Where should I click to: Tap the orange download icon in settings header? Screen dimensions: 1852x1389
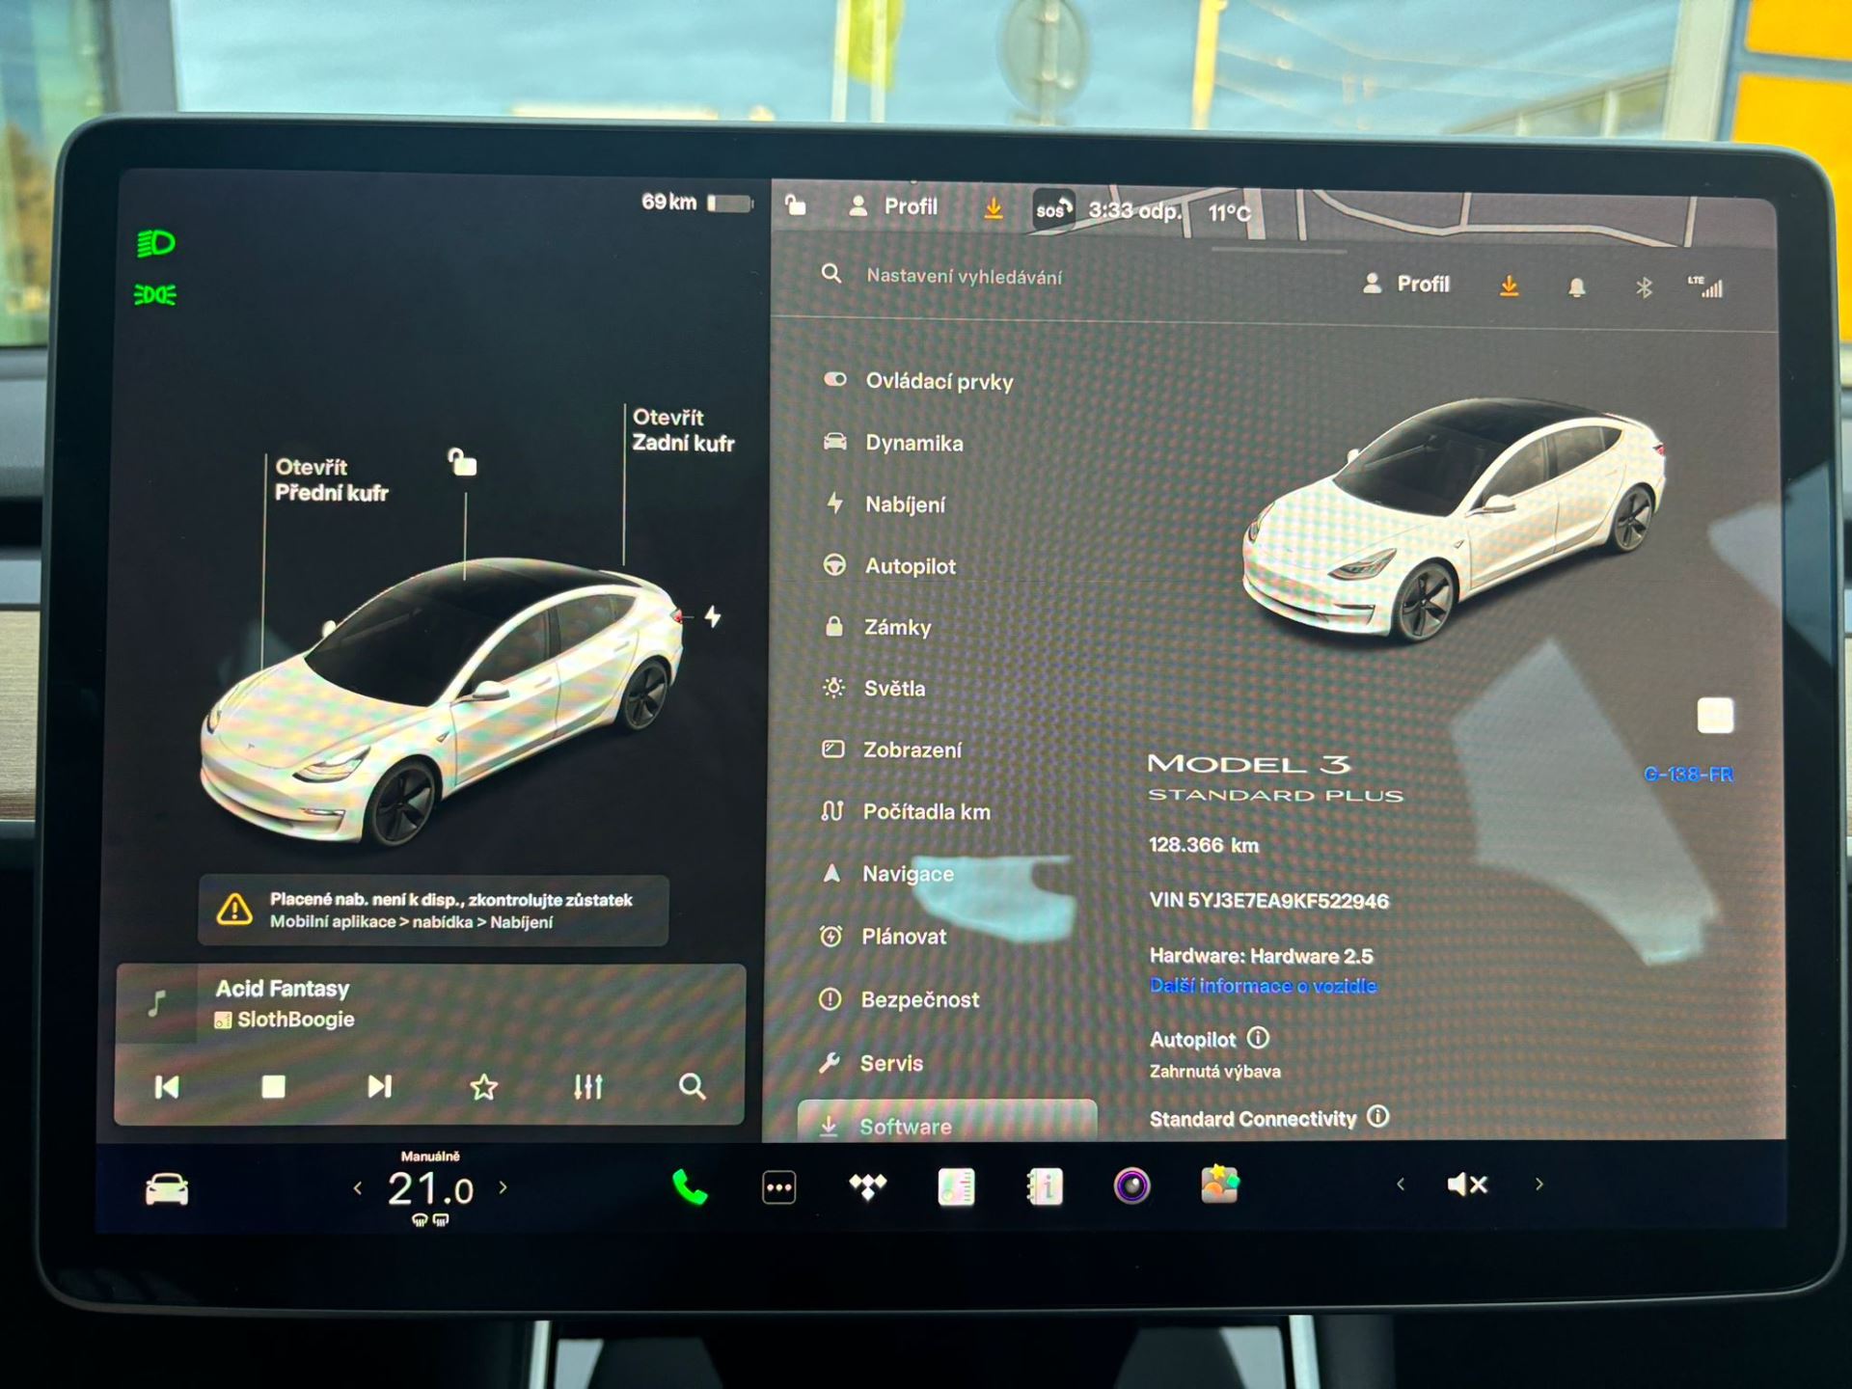point(1510,286)
